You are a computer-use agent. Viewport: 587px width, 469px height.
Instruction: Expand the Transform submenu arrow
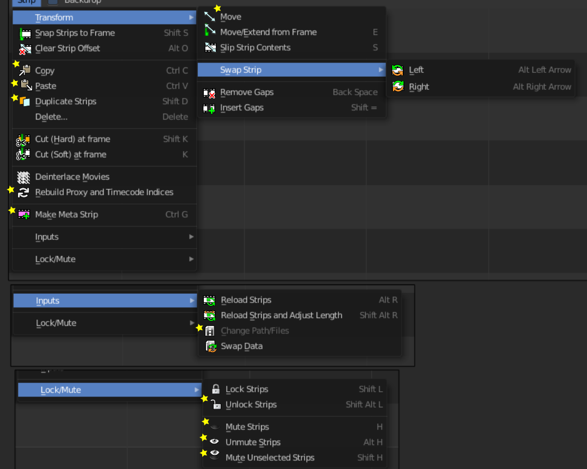pyautogui.click(x=191, y=17)
